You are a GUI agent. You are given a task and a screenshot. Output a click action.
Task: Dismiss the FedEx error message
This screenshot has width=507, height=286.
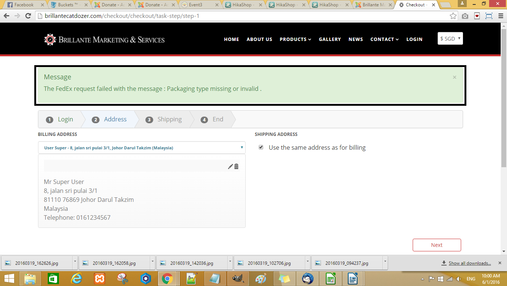pyautogui.click(x=454, y=77)
